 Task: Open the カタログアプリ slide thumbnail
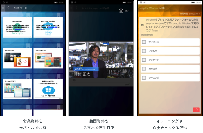(x=17, y=58)
